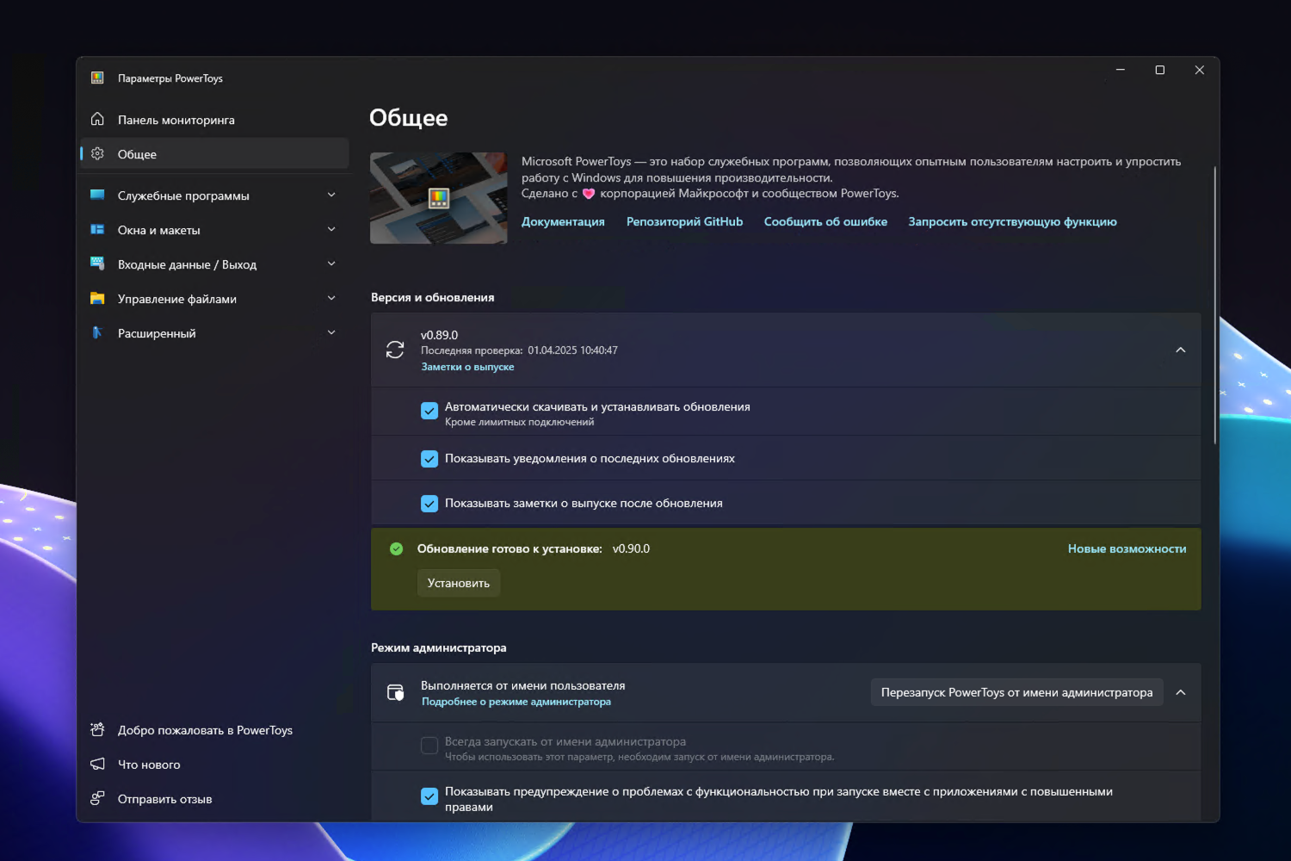
Task: Open Добро пожаловать в PowerToys
Action: pos(214,730)
